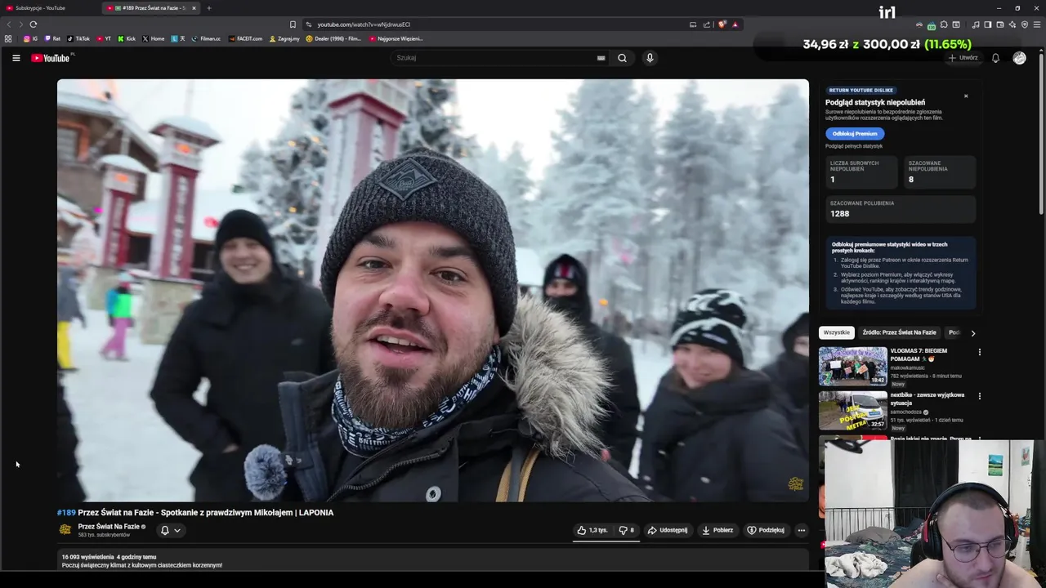
Task: Close the Return YouTube Dislike panel
Action: click(x=966, y=96)
